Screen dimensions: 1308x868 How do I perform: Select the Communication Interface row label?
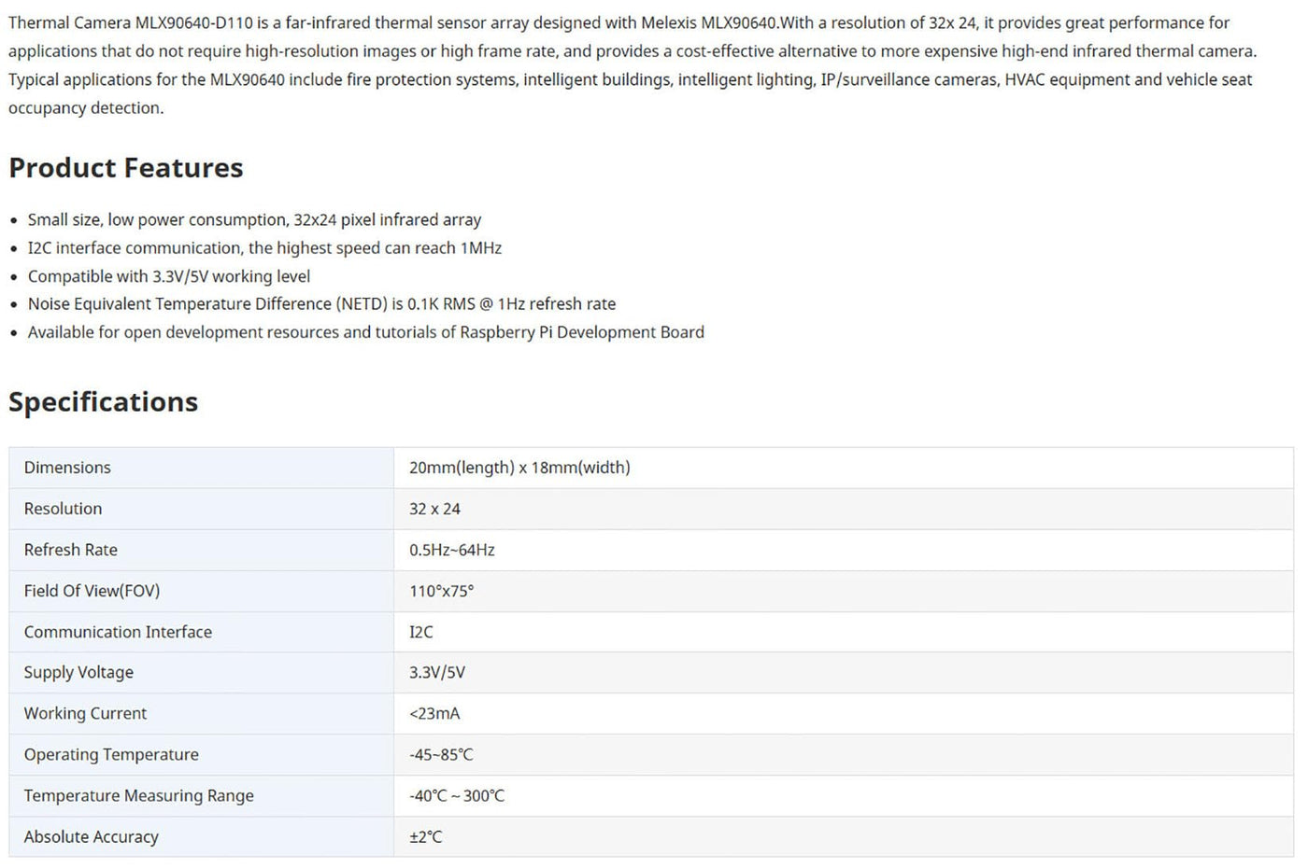point(118,632)
